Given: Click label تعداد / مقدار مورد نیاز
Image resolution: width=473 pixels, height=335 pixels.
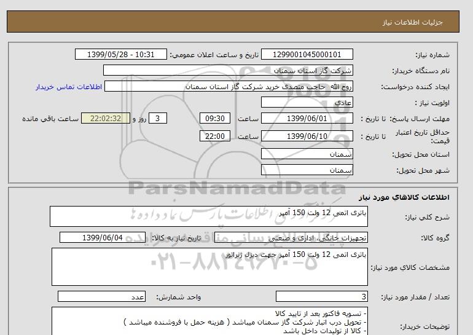Looking at the screenshot, I should 415,298.
